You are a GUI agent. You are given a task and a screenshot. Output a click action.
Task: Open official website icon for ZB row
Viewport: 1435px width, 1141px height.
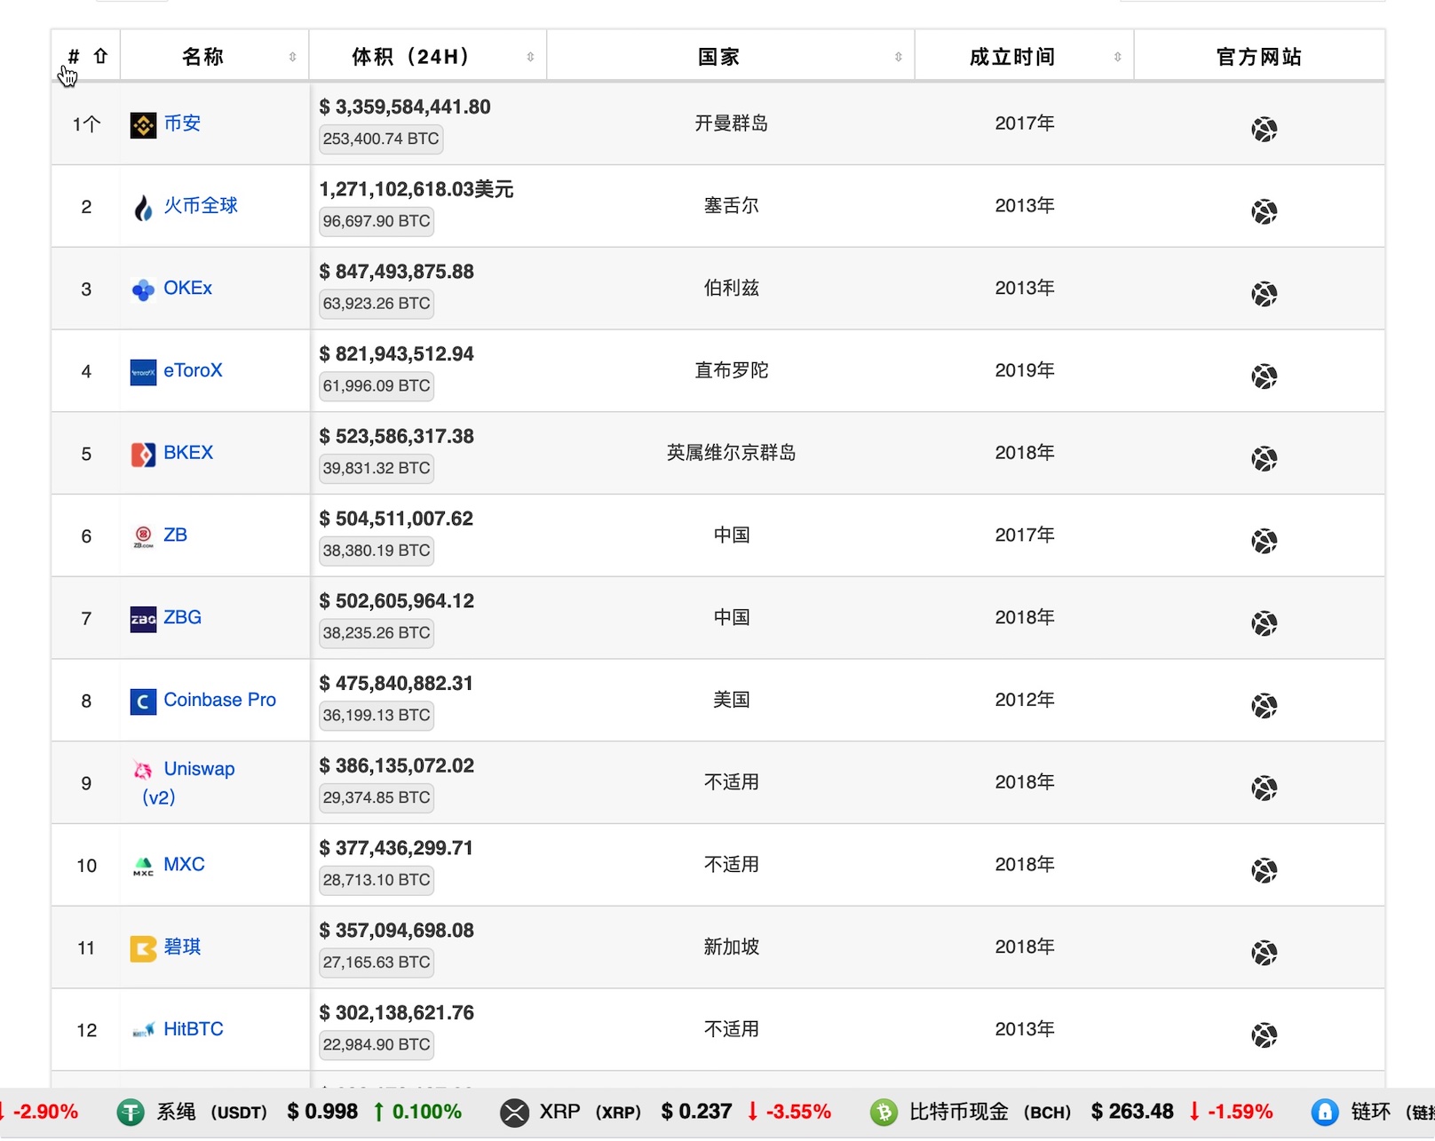pyautogui.click(x=1264, y=541)
